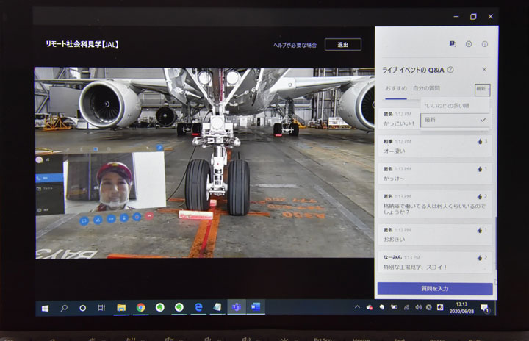Show hidden system tray icons
The image size is (529, 341).
coord(357,307)
